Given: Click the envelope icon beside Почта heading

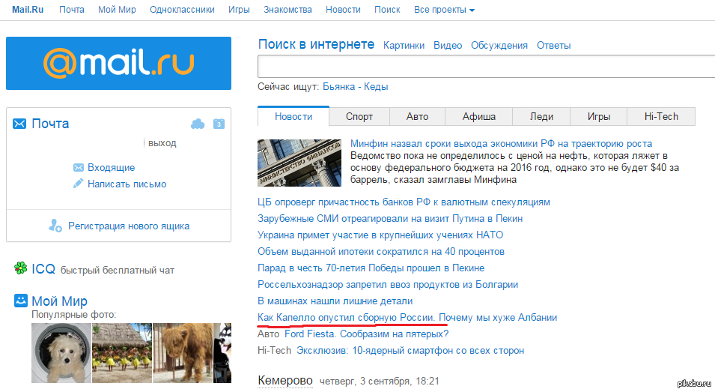Looking at the screenshot, I should (x=19, y=124).
